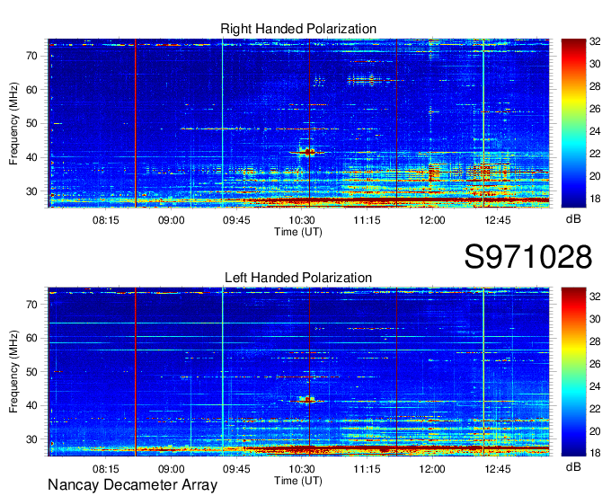Click the 12:45 tick under Left Handed plot
This screenshot has width=611, height=496.
(x=498, y=469)
